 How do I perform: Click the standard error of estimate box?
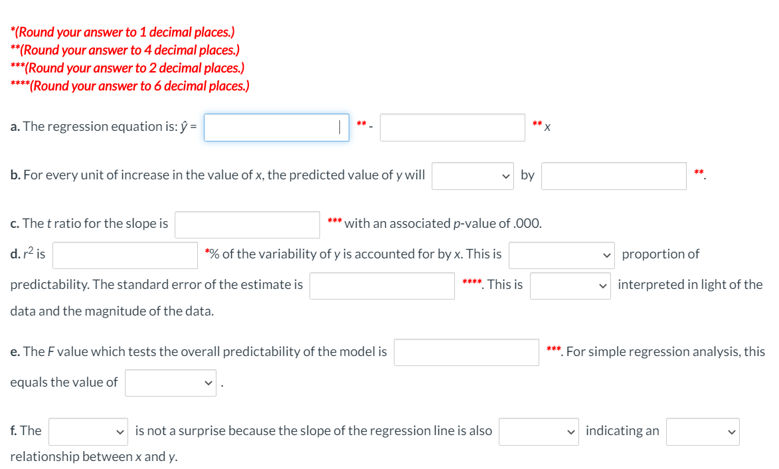coord(382,286)
